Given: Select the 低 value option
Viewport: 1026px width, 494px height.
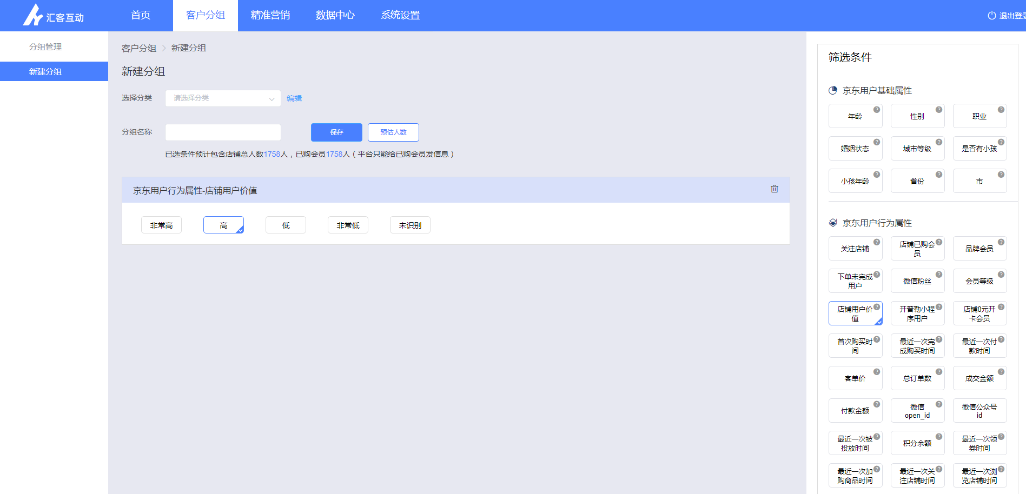Looking at the screenshot, I should click(x=286, y=225).
